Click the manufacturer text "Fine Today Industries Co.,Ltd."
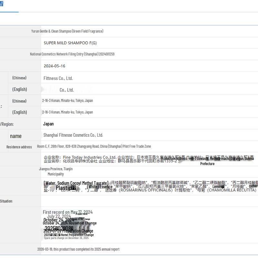Screen dimensions: 258x258 click(90, 157)
